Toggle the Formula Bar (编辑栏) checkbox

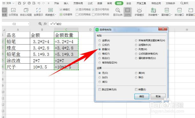click(61, 10)
